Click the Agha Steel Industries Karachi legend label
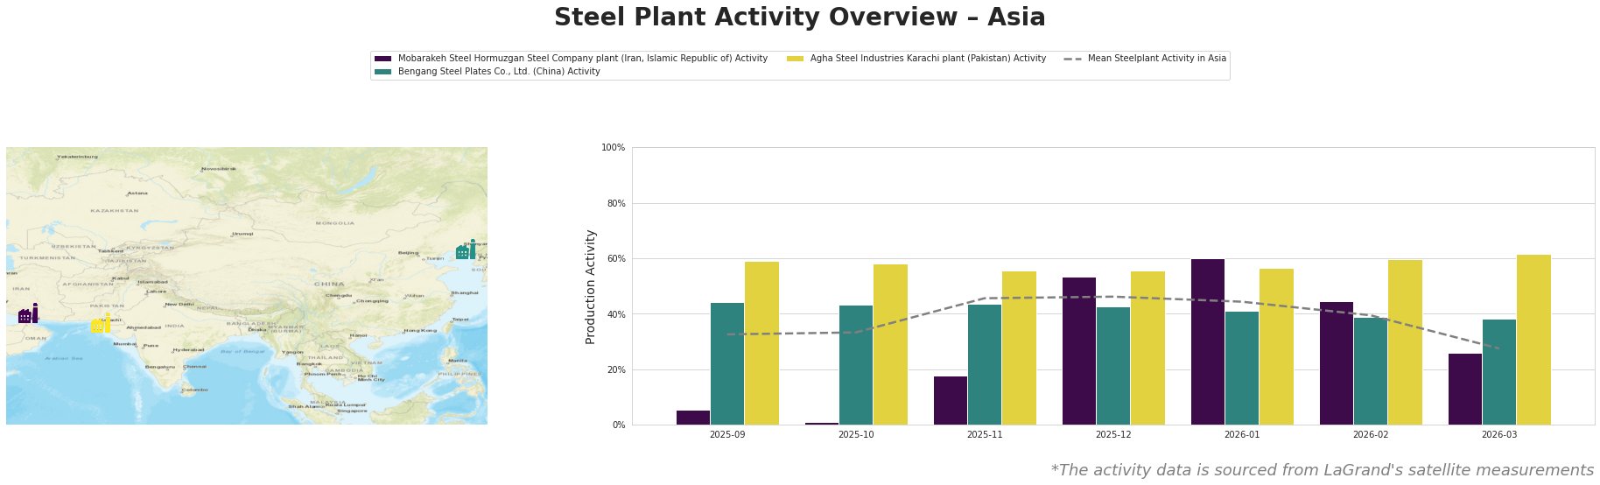The height and width of the screenshot is (485, 1600). [x=928, y=59]
